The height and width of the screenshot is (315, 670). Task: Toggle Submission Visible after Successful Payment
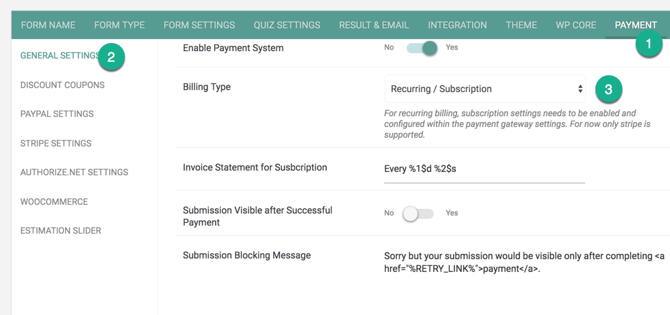(418, 214)
